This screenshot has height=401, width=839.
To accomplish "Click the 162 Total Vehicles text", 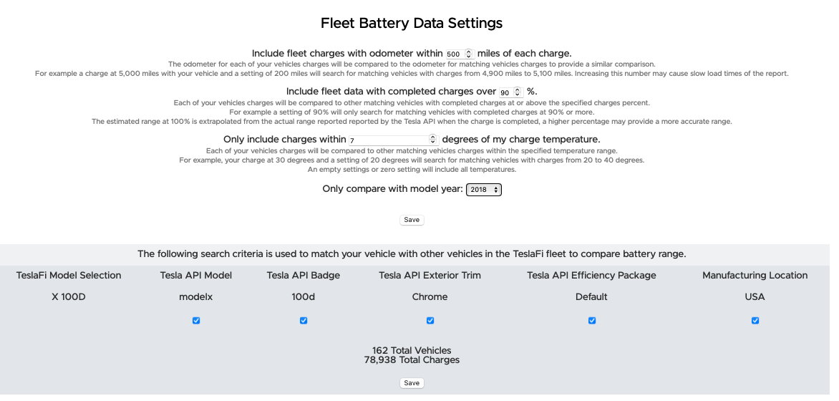I will pyautogui.click(x=412, y=351).
